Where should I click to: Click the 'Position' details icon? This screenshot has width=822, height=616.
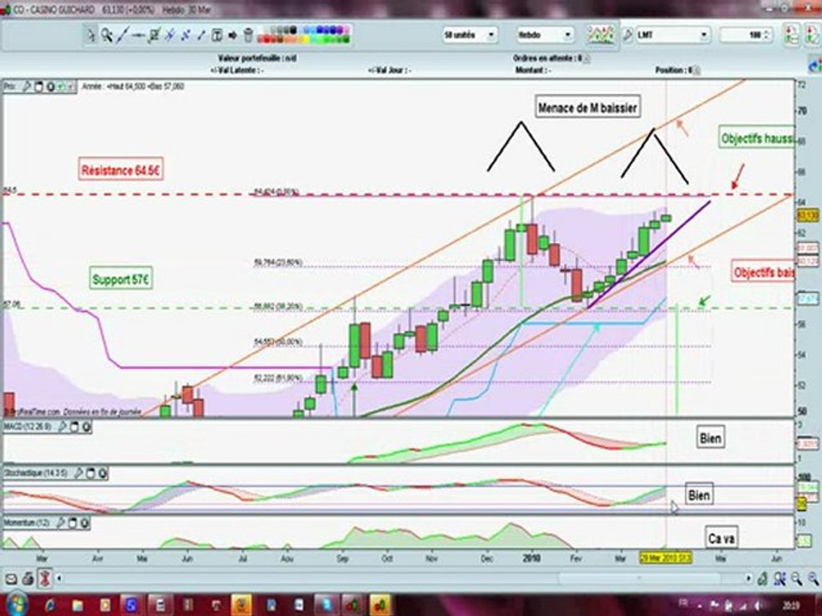(x=695, y=69)
